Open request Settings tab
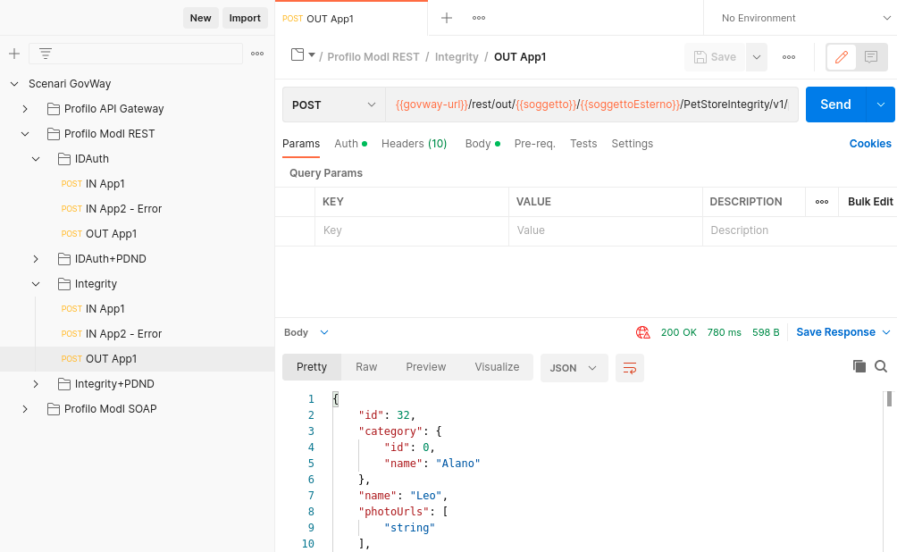Viewport: 897px width, 552px height. click(633, 144)
